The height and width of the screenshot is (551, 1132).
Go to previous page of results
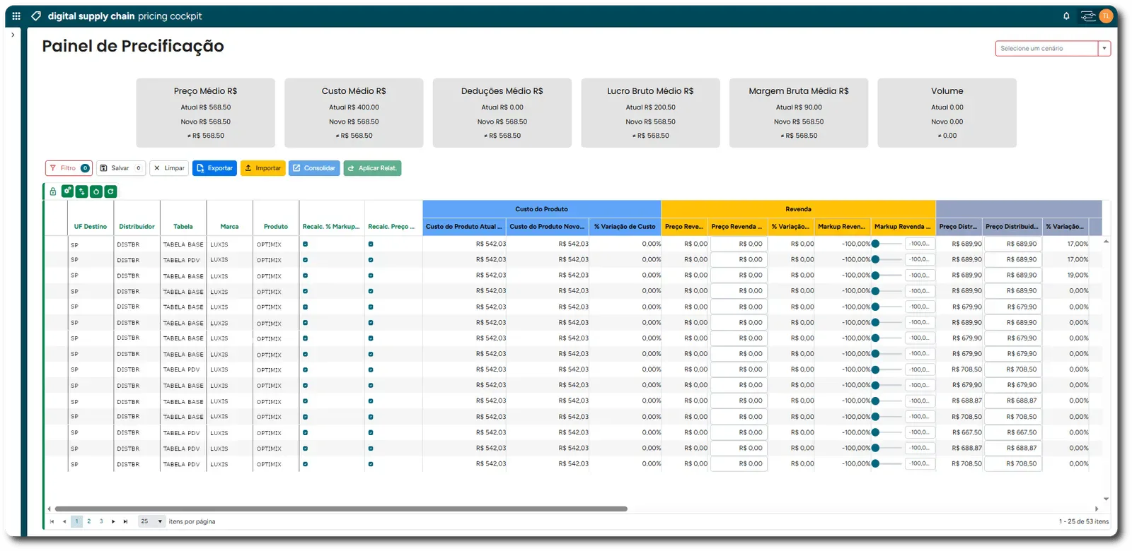point(64,521)
